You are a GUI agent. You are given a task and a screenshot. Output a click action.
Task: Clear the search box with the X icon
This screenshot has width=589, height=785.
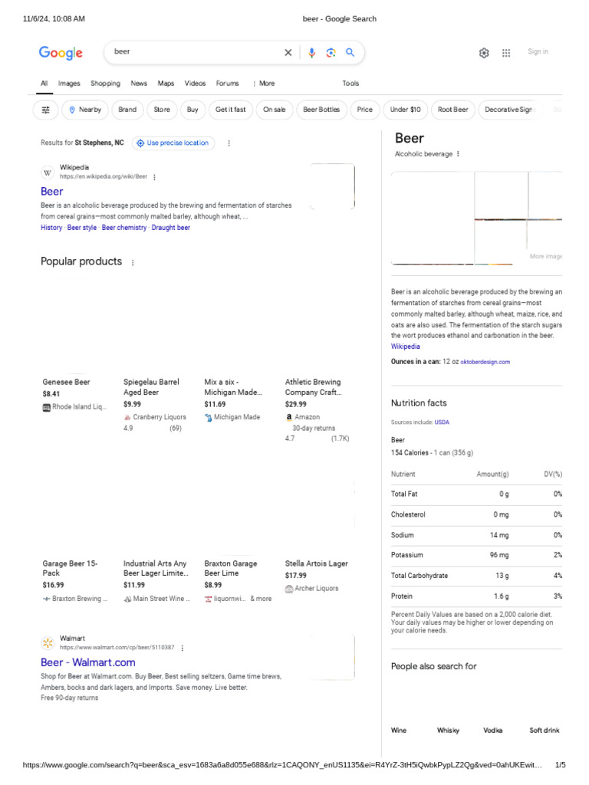[288, 53]
